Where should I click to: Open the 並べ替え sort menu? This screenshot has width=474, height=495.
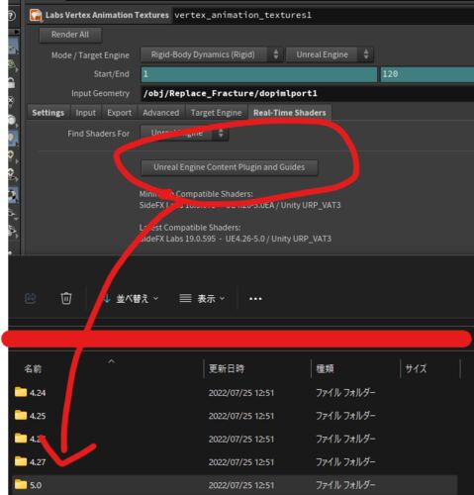pyautogui.click(x=131, y=299)
